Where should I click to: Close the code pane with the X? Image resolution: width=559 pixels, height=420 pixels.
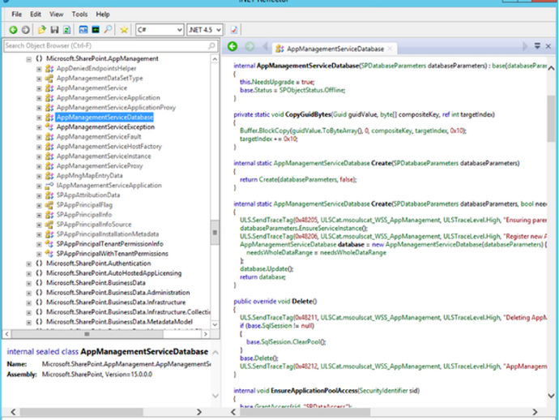pos(548,46)
